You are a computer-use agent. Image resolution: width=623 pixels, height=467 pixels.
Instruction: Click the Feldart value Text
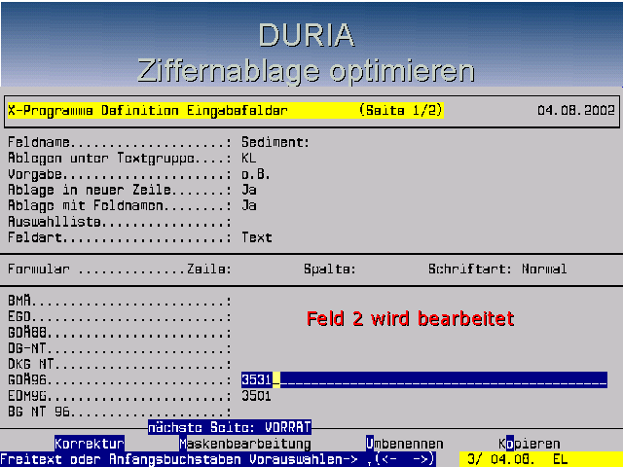click(x=257, y=237)
